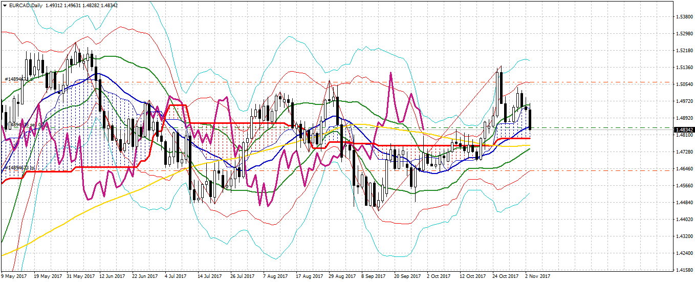Click the 22 Jun 2017 date label
The height and width of the screenshot is (282, 695).
(x=145, y=276)
